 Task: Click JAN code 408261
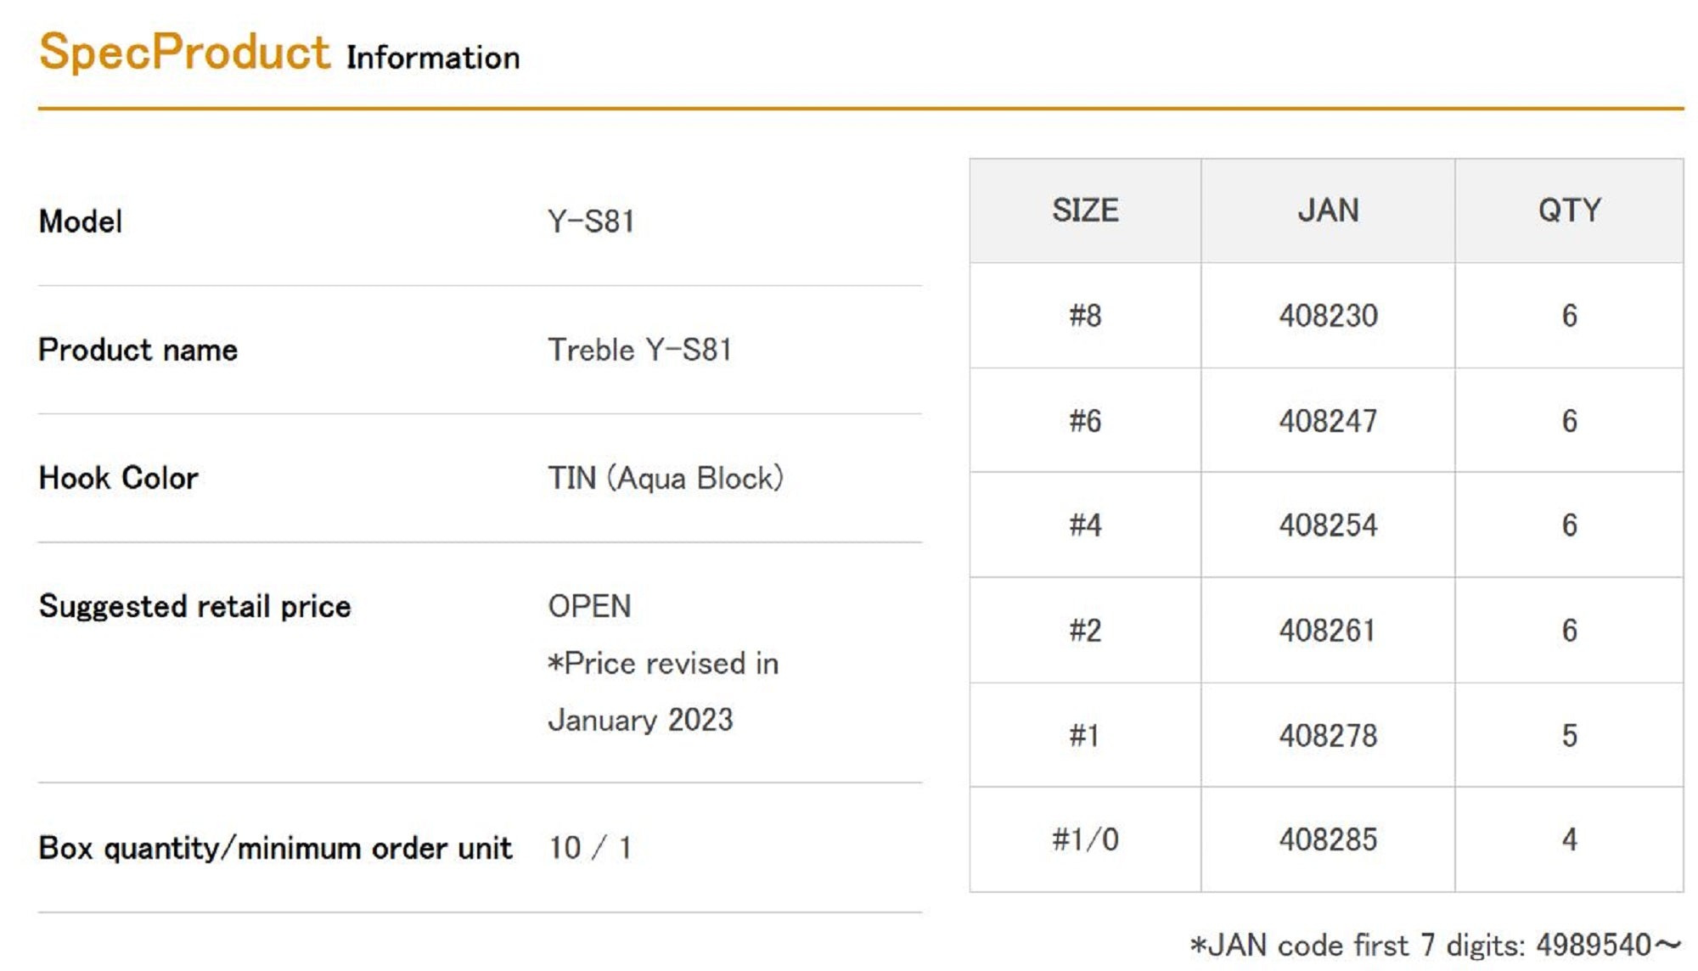coord(1328,631)
